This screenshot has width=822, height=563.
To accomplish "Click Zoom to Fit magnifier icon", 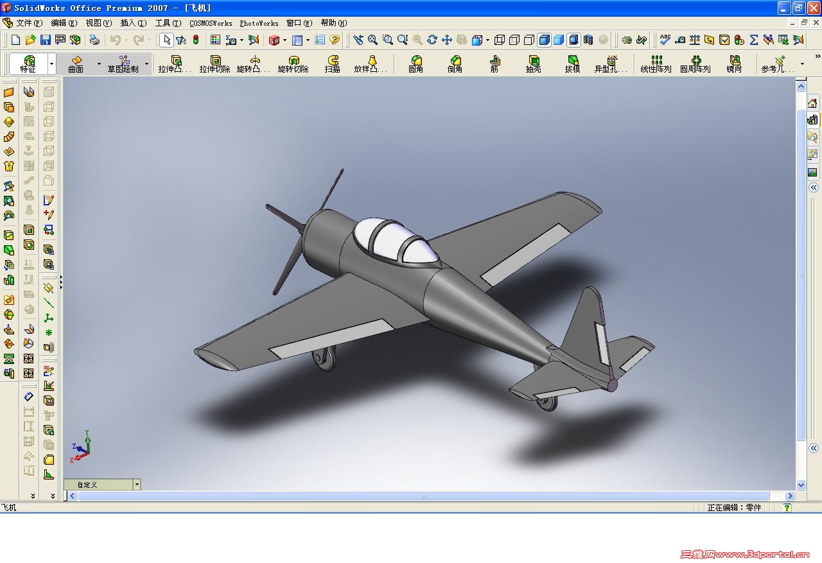I will coord(372,40).
